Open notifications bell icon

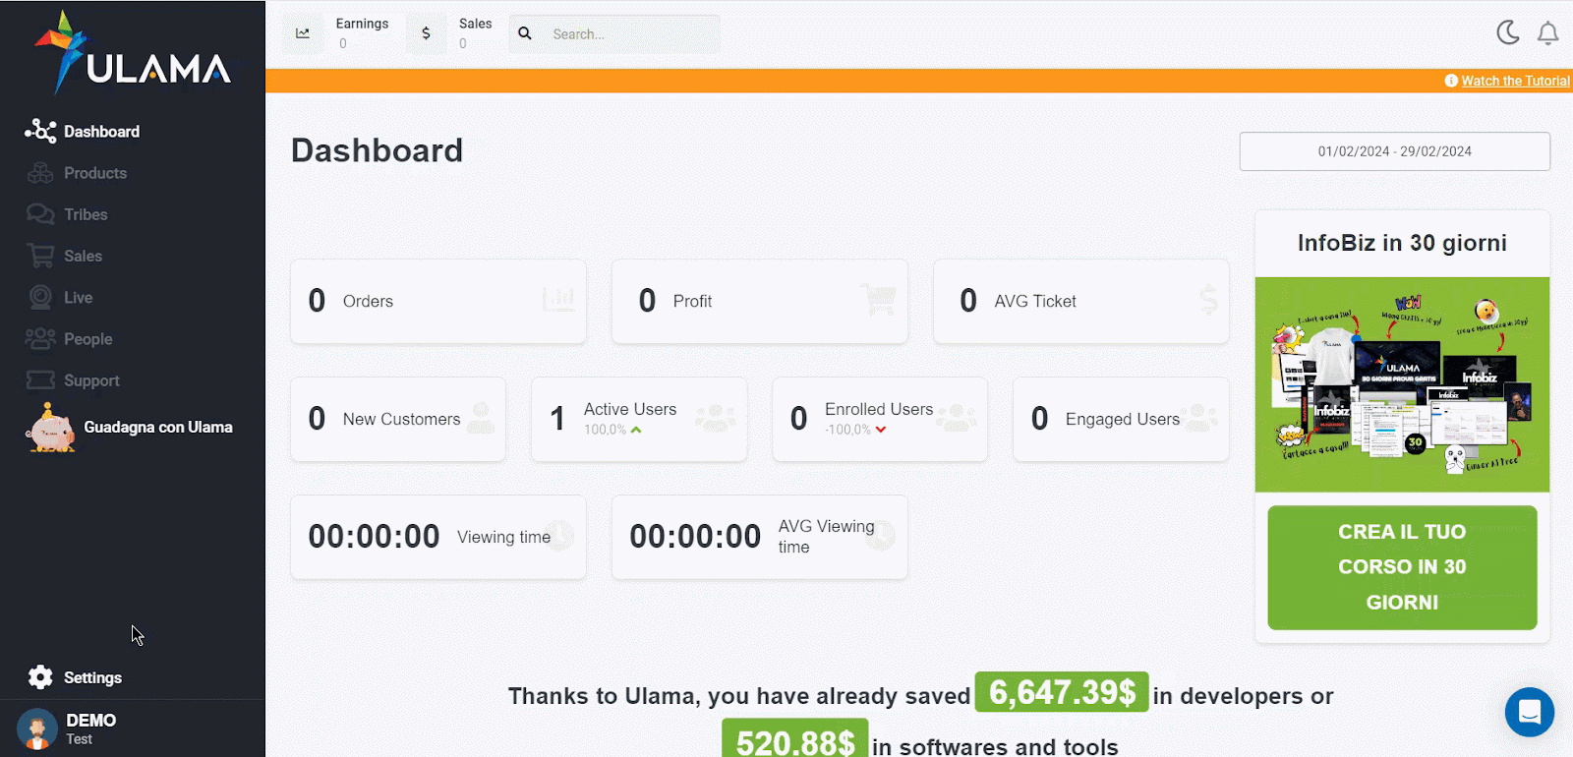(1548, 33)
